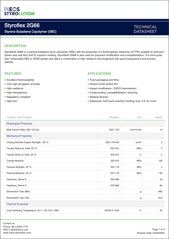The image size is (169, 239).
Task: Select the Features section heading
Action: [13, 74]
